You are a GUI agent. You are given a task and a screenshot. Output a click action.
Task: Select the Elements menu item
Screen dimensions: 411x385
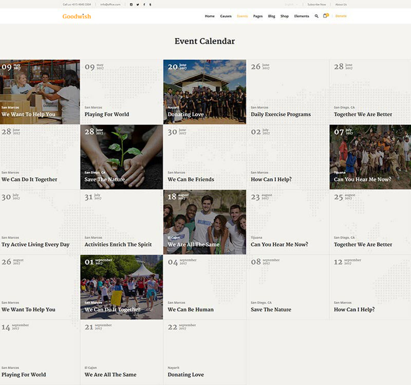coord(302,16)
